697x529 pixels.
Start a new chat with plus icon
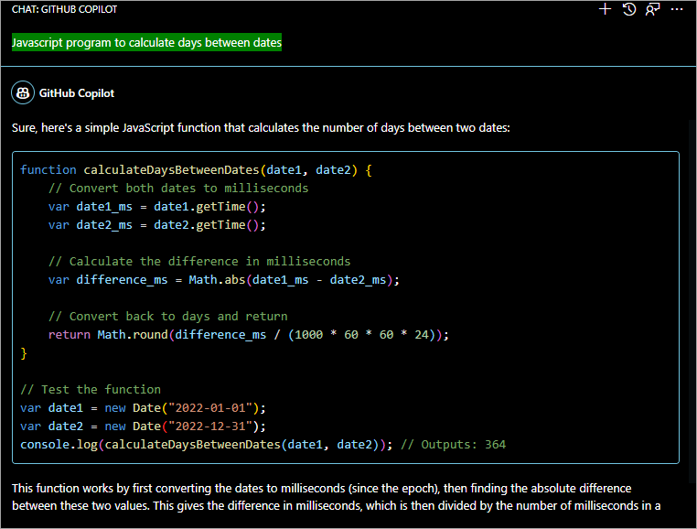pyautogui.click(x=605, y=9)
